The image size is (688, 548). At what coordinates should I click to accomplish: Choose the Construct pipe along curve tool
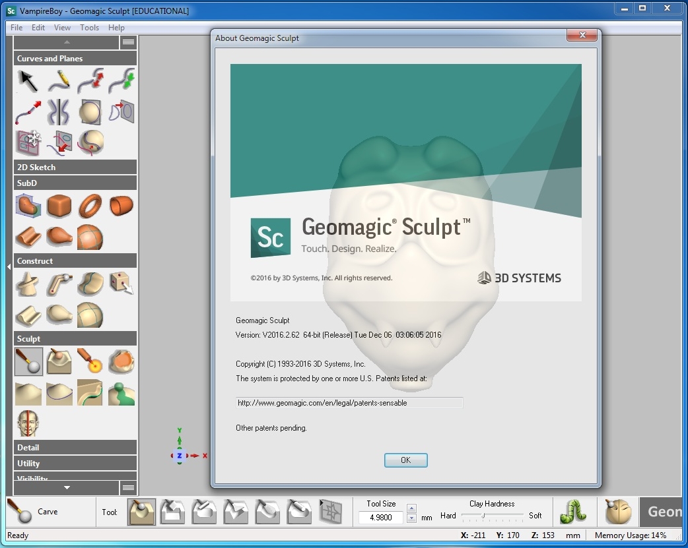(59, 284)
